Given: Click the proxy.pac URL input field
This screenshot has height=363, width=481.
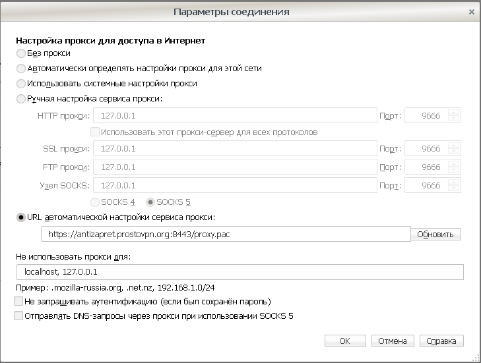Looking at the screenshot, I should (226, 235).
